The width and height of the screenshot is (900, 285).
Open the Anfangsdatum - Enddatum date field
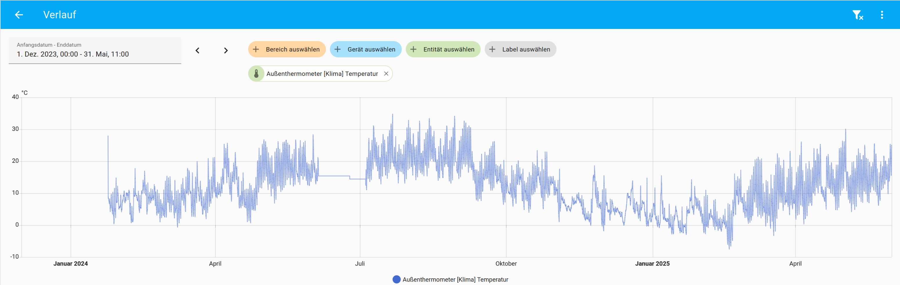tap(95, 51)
